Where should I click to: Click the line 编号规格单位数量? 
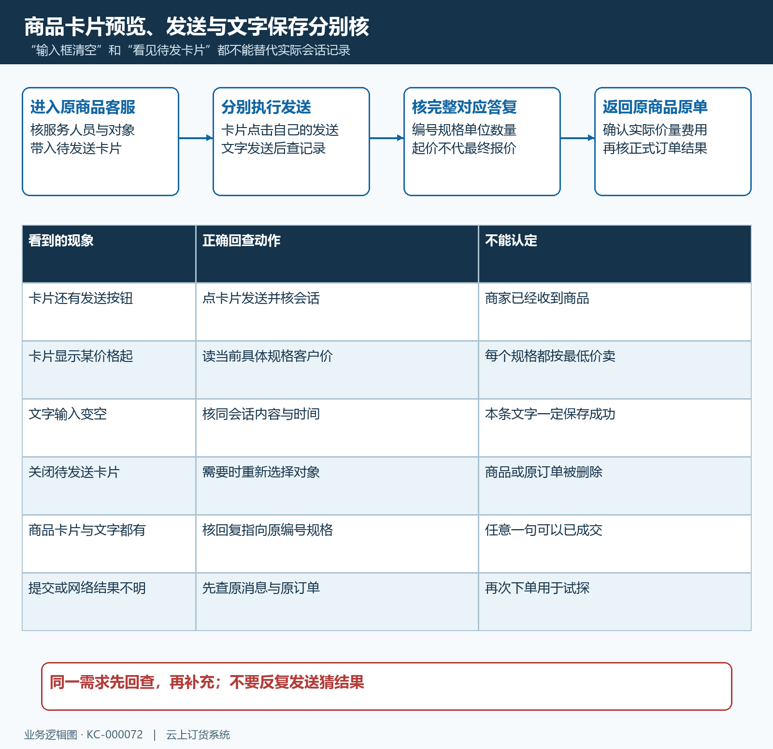coord(464,130)
